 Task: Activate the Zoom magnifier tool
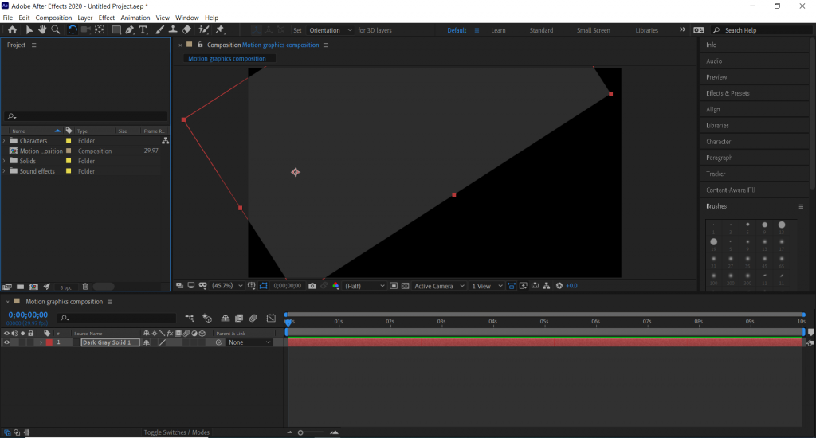[x=56, y=30]
